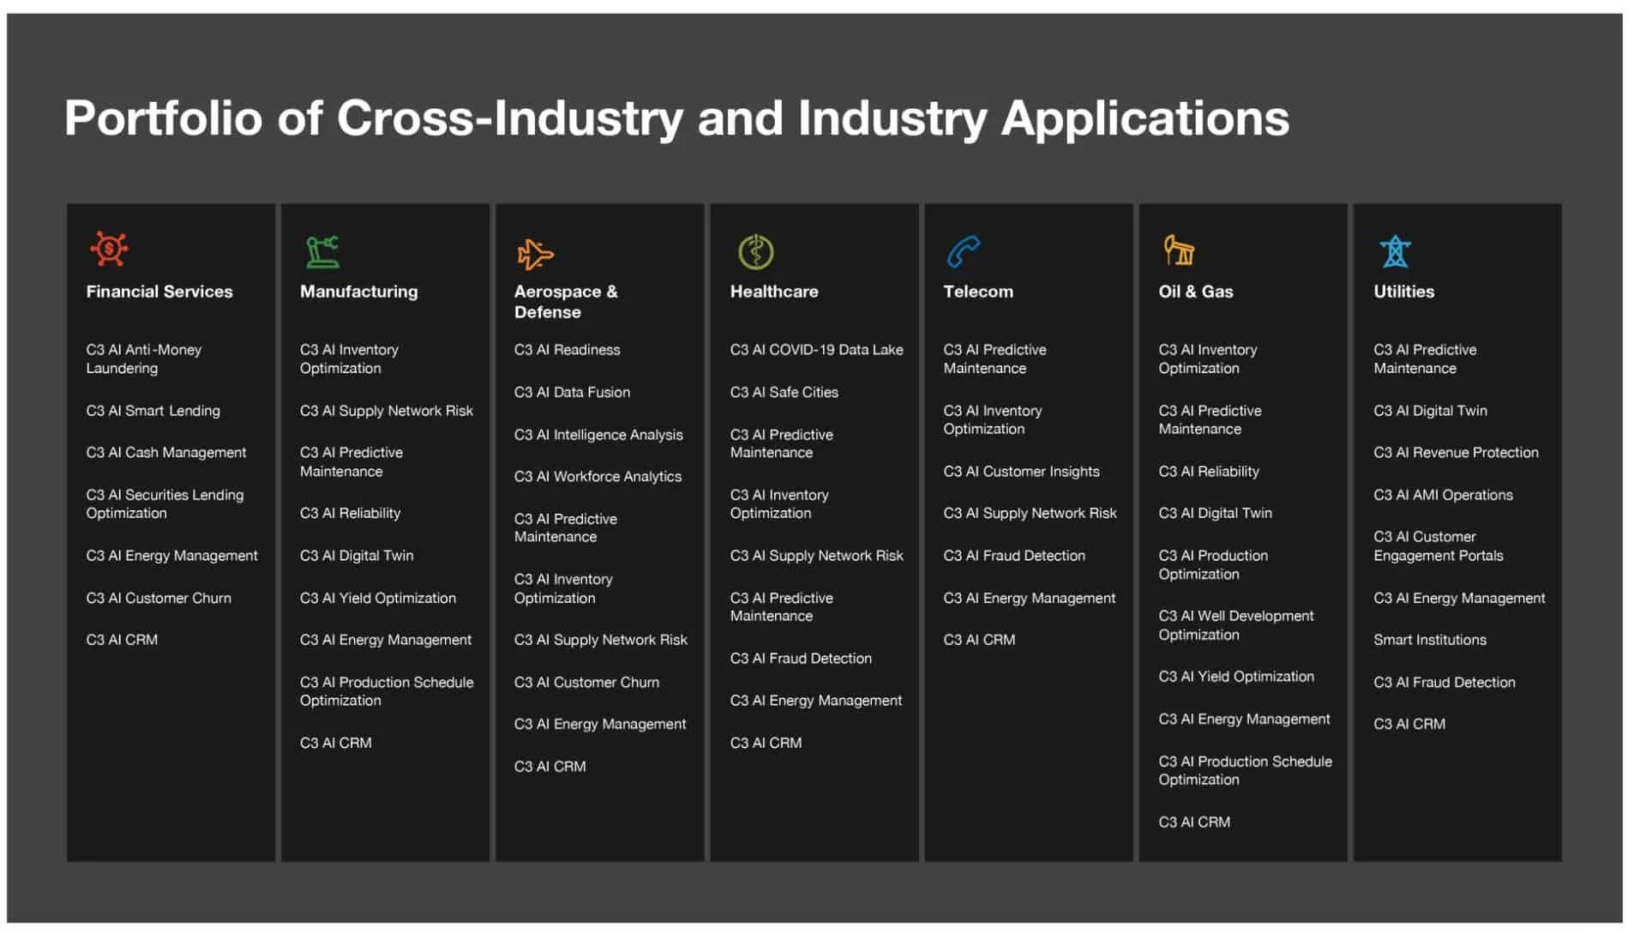Click C3 AI Revenue Protection
1634x933 pixels.
[x=1456, y=453]
